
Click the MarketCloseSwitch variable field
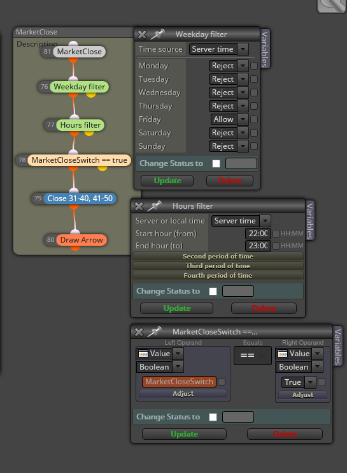pyautogui.click(x=180, y=382)
